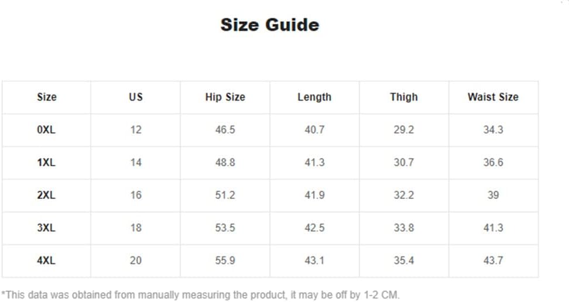Select the 0XL size row label
The width and height of the screenshot is (569, 302).
tap(46, 129)
